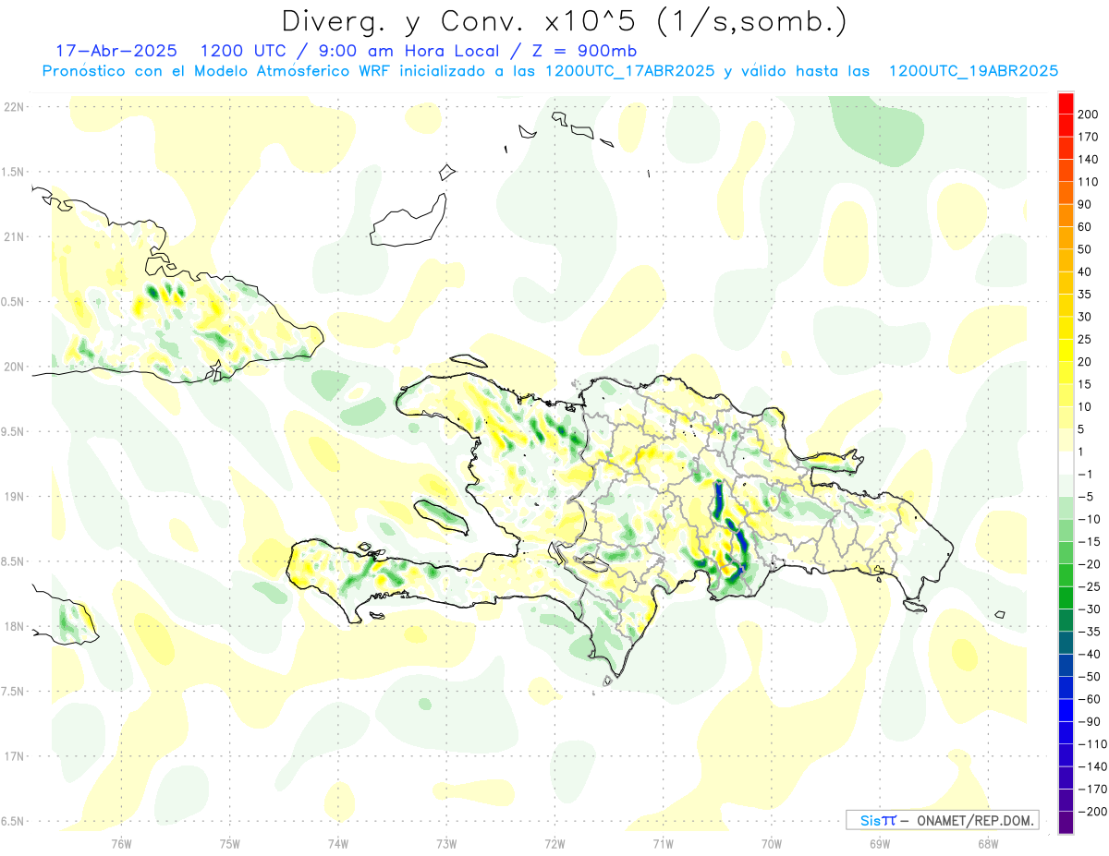The height and width of the screenshot is (856, 1109).
Task: Click the '-5' color scale value
Action: tap(1088, 497)
